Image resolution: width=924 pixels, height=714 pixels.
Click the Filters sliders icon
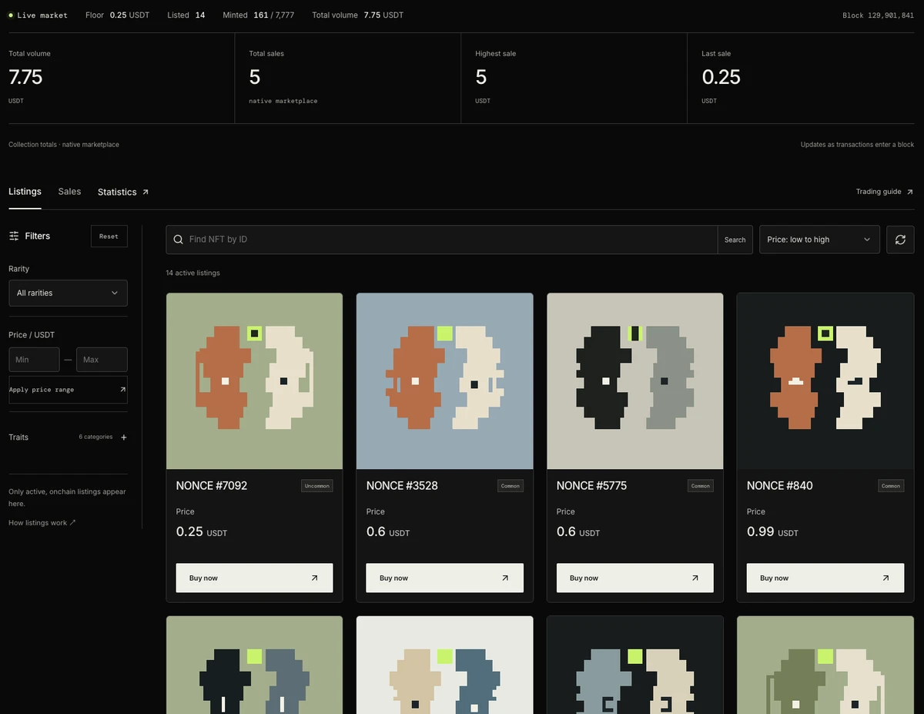pos(14,236)
